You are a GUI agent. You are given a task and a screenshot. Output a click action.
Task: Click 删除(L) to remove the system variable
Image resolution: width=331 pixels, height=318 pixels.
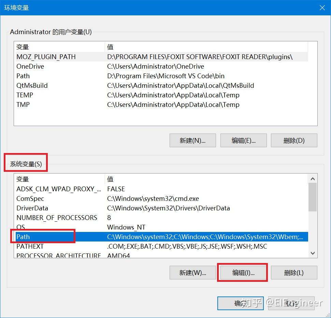294,272
